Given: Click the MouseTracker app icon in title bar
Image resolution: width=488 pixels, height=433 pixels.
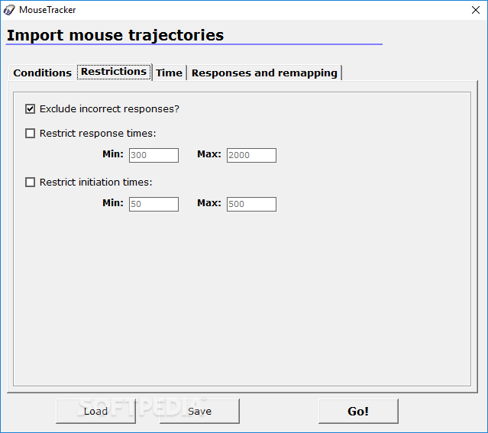Looking at the screenshot, I should click(9, 10).
